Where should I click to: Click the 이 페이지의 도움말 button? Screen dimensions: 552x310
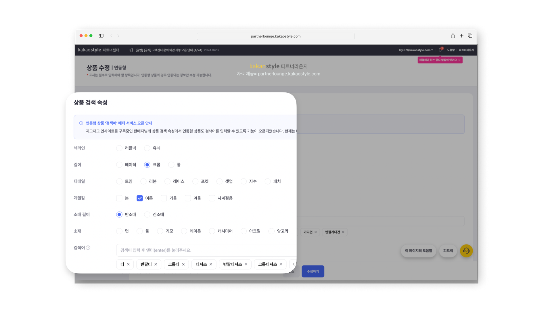pyautogui.click(x=418, y=251)
